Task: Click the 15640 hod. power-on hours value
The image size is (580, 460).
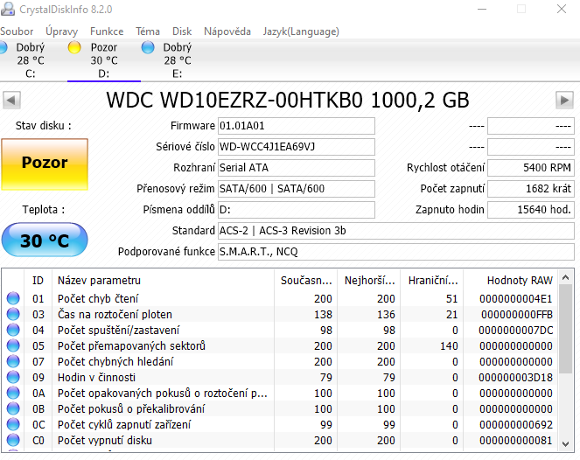Action: pyautogui.click(x=531, y=210)
